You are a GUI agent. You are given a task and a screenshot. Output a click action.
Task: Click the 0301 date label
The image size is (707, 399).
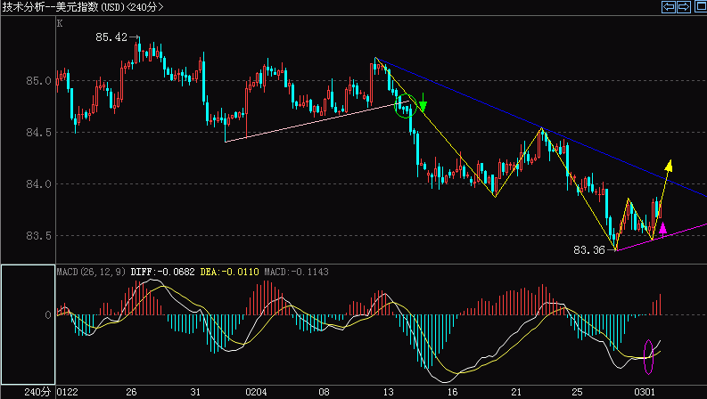click(645, 392)
